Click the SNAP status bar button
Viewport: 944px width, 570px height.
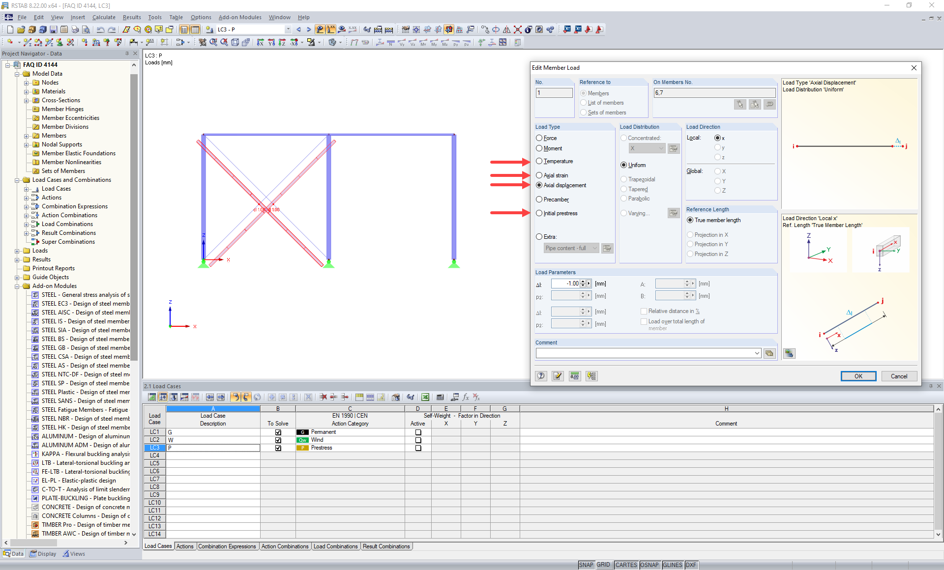586,565
